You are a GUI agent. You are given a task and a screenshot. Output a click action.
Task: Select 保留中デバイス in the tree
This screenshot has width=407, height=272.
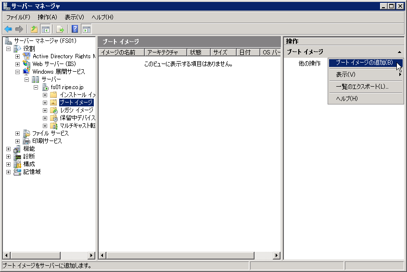[77, 118]
